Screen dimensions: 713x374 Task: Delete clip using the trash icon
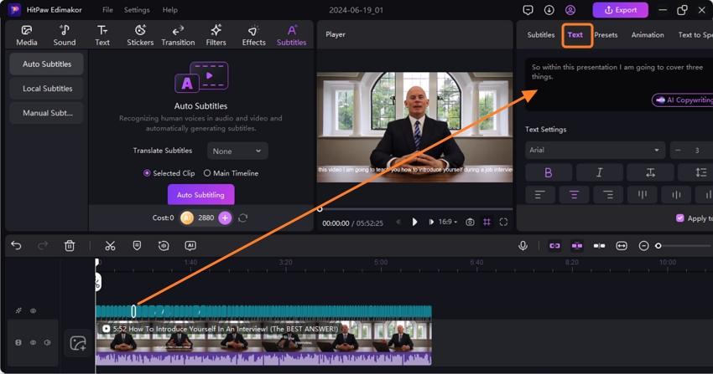[x=70, y=246]
